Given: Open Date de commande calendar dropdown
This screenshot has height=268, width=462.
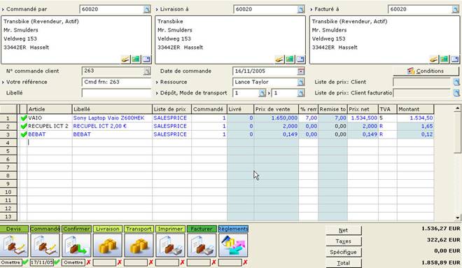Looking at the screenshot, I should [x=300, y=71].
